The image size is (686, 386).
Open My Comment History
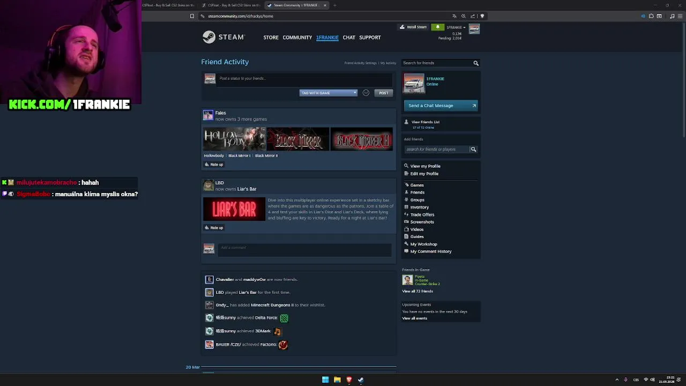pos(431,251)
